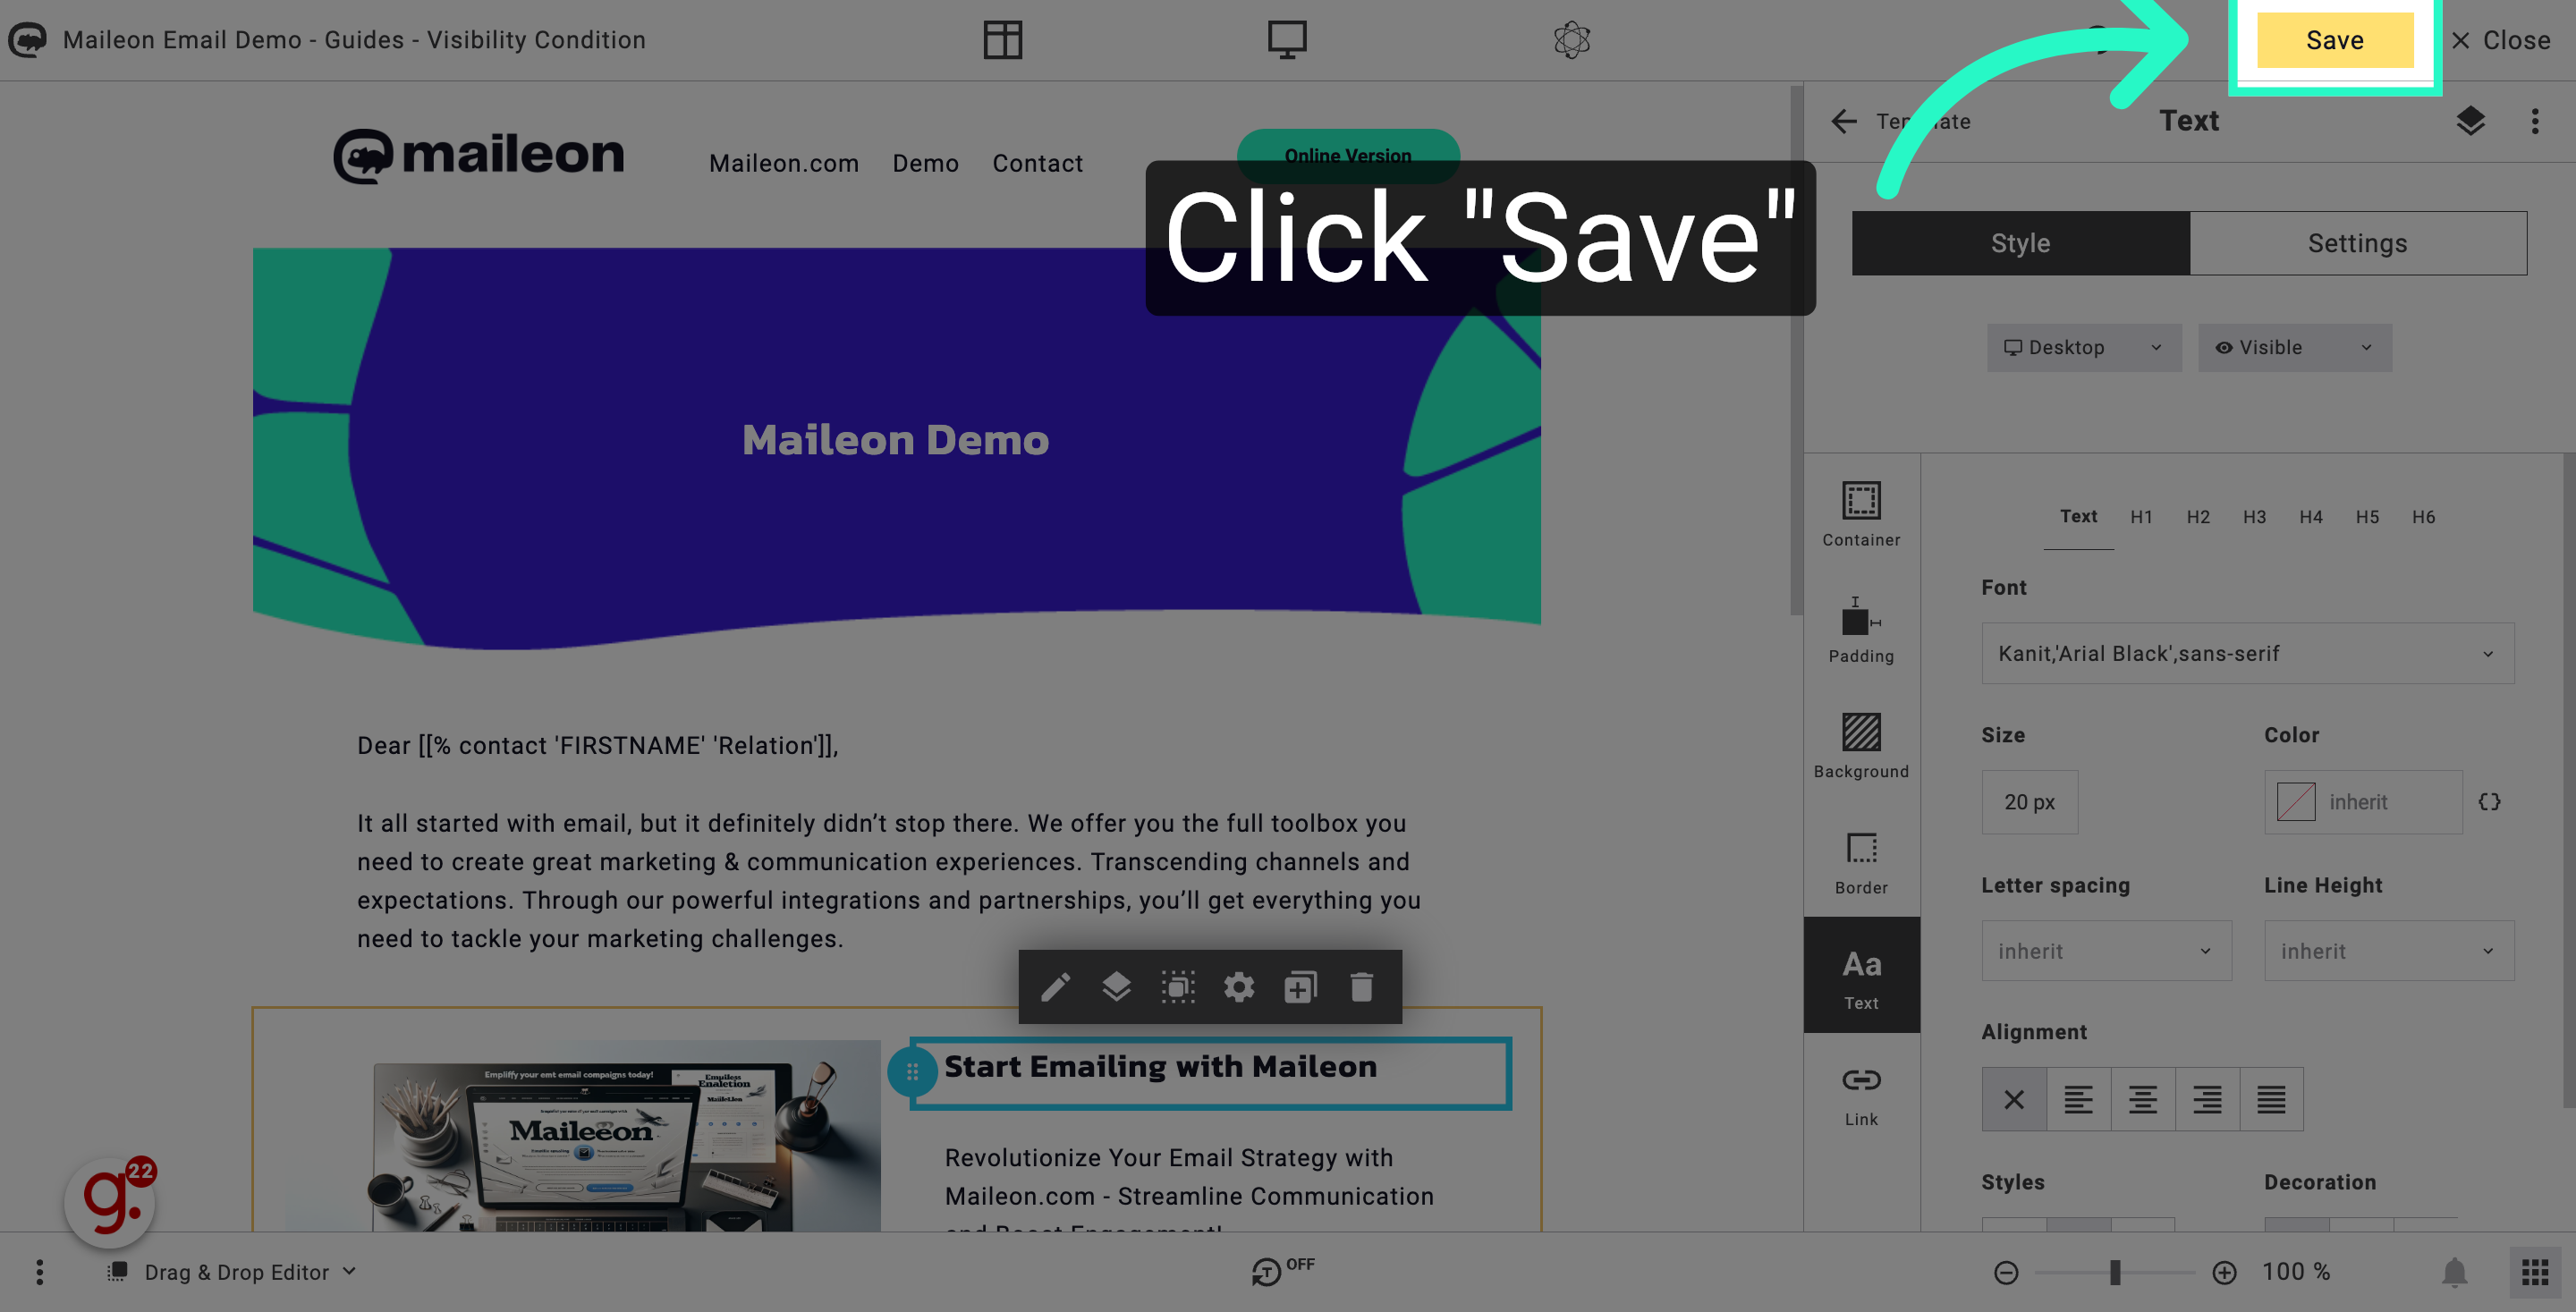The width and height of the screenshot is (2576, 1312).
Task: Set text alignment to center
Action: click(2142, 1099)
